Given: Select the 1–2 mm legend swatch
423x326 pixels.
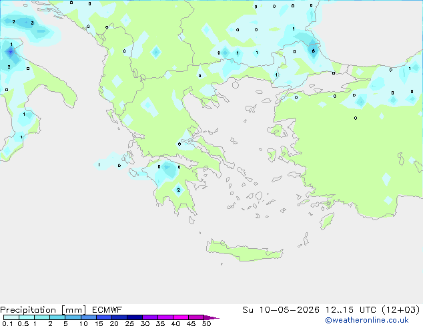Looking at the screenshot, I should (x=42, y=317).
